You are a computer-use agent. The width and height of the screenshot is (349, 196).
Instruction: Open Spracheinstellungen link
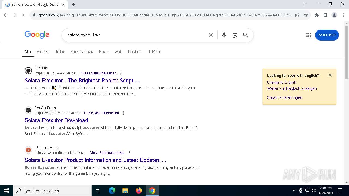(285, 97)
